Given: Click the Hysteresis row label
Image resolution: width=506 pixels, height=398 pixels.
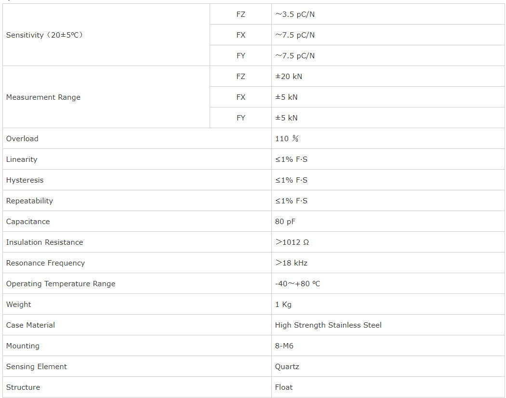Looking at the screenshot, I should 25,180.
